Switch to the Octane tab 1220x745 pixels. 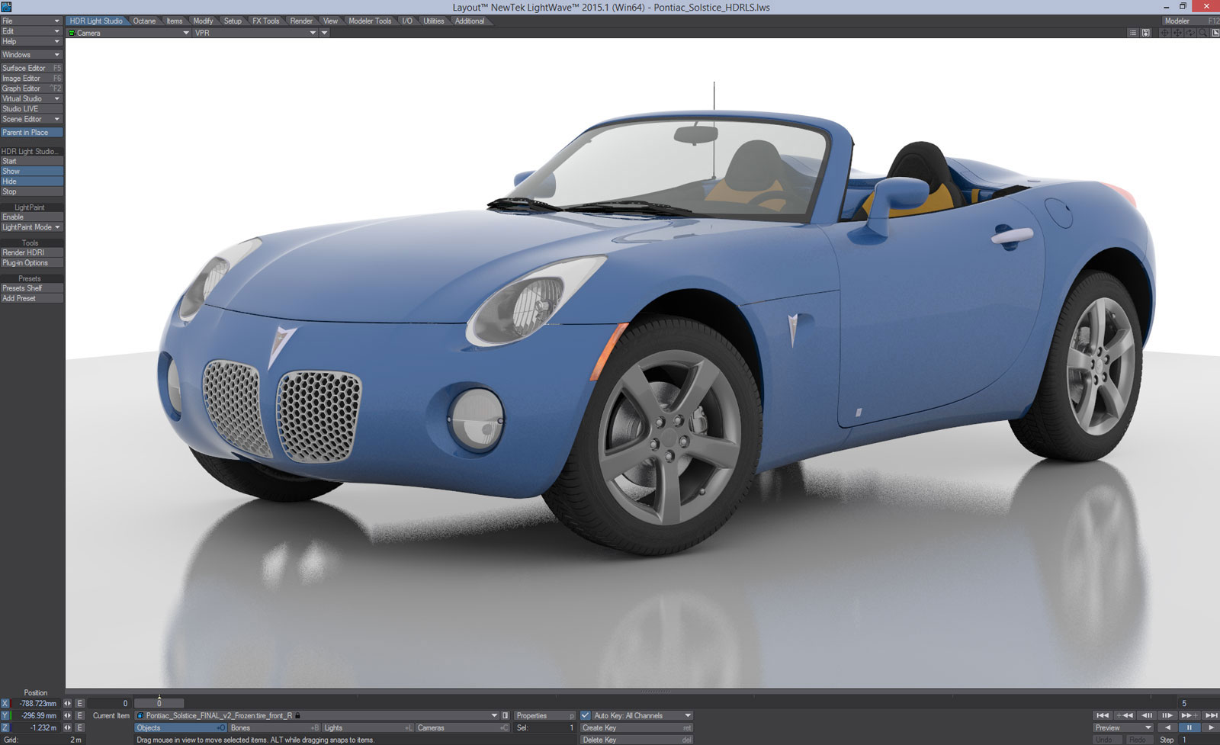pyautogui.click(x=144, y=21)
